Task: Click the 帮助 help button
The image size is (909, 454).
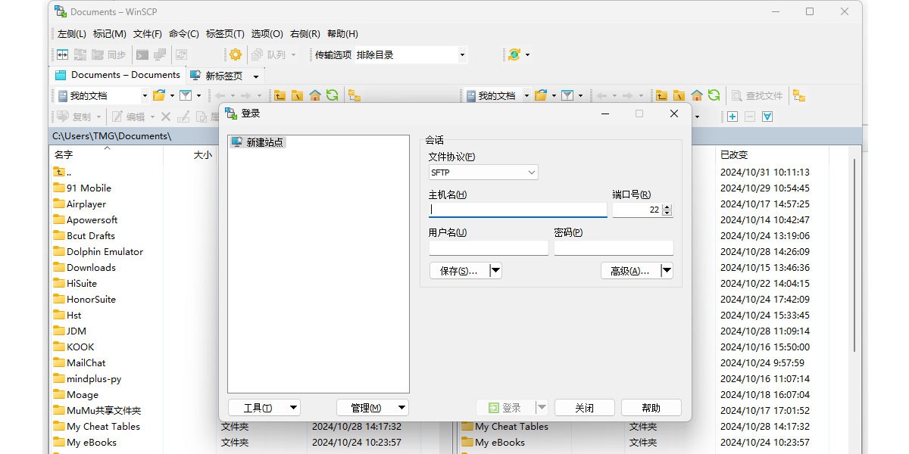Action: tap(650, 407)
